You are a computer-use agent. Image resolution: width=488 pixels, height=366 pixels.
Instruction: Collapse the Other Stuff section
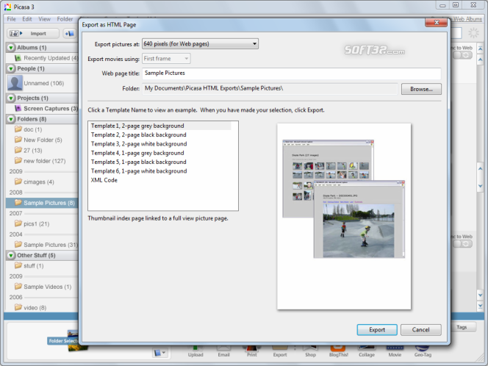coord(11,255)
